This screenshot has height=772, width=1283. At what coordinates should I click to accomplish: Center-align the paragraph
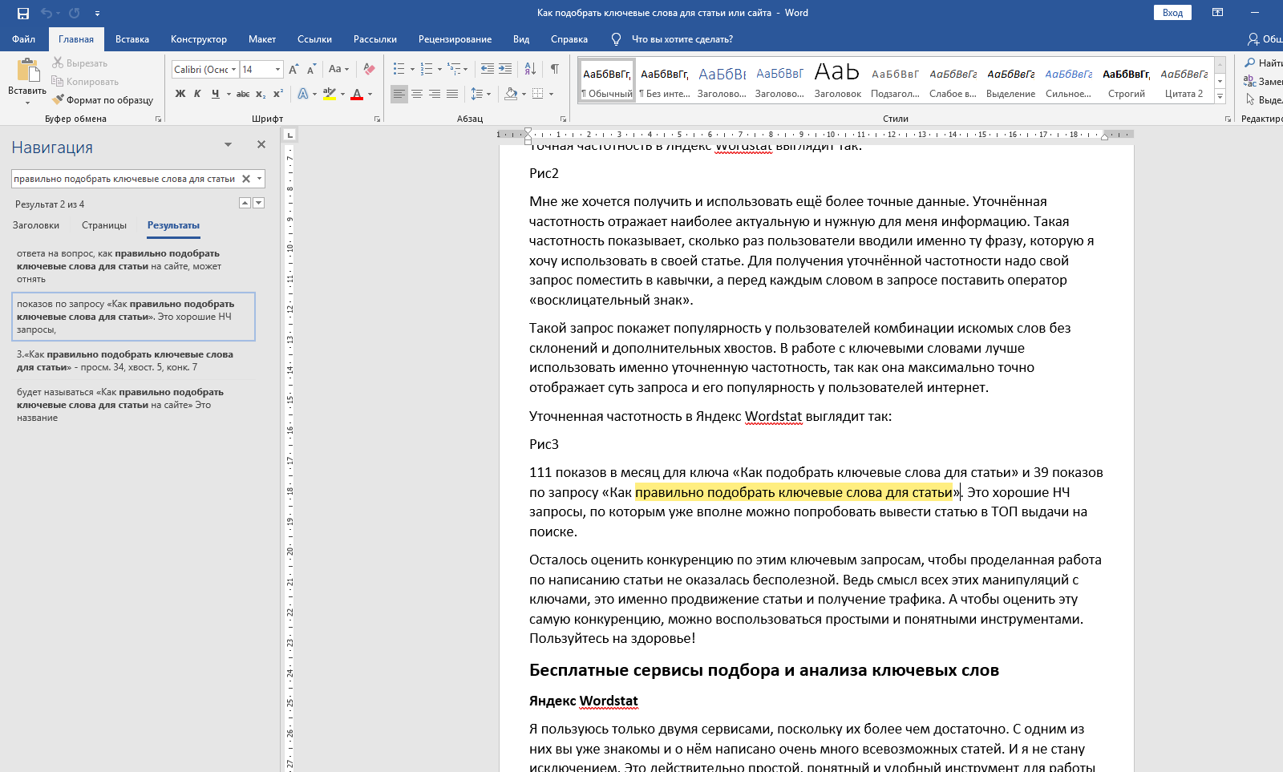[x=417, y=94]
